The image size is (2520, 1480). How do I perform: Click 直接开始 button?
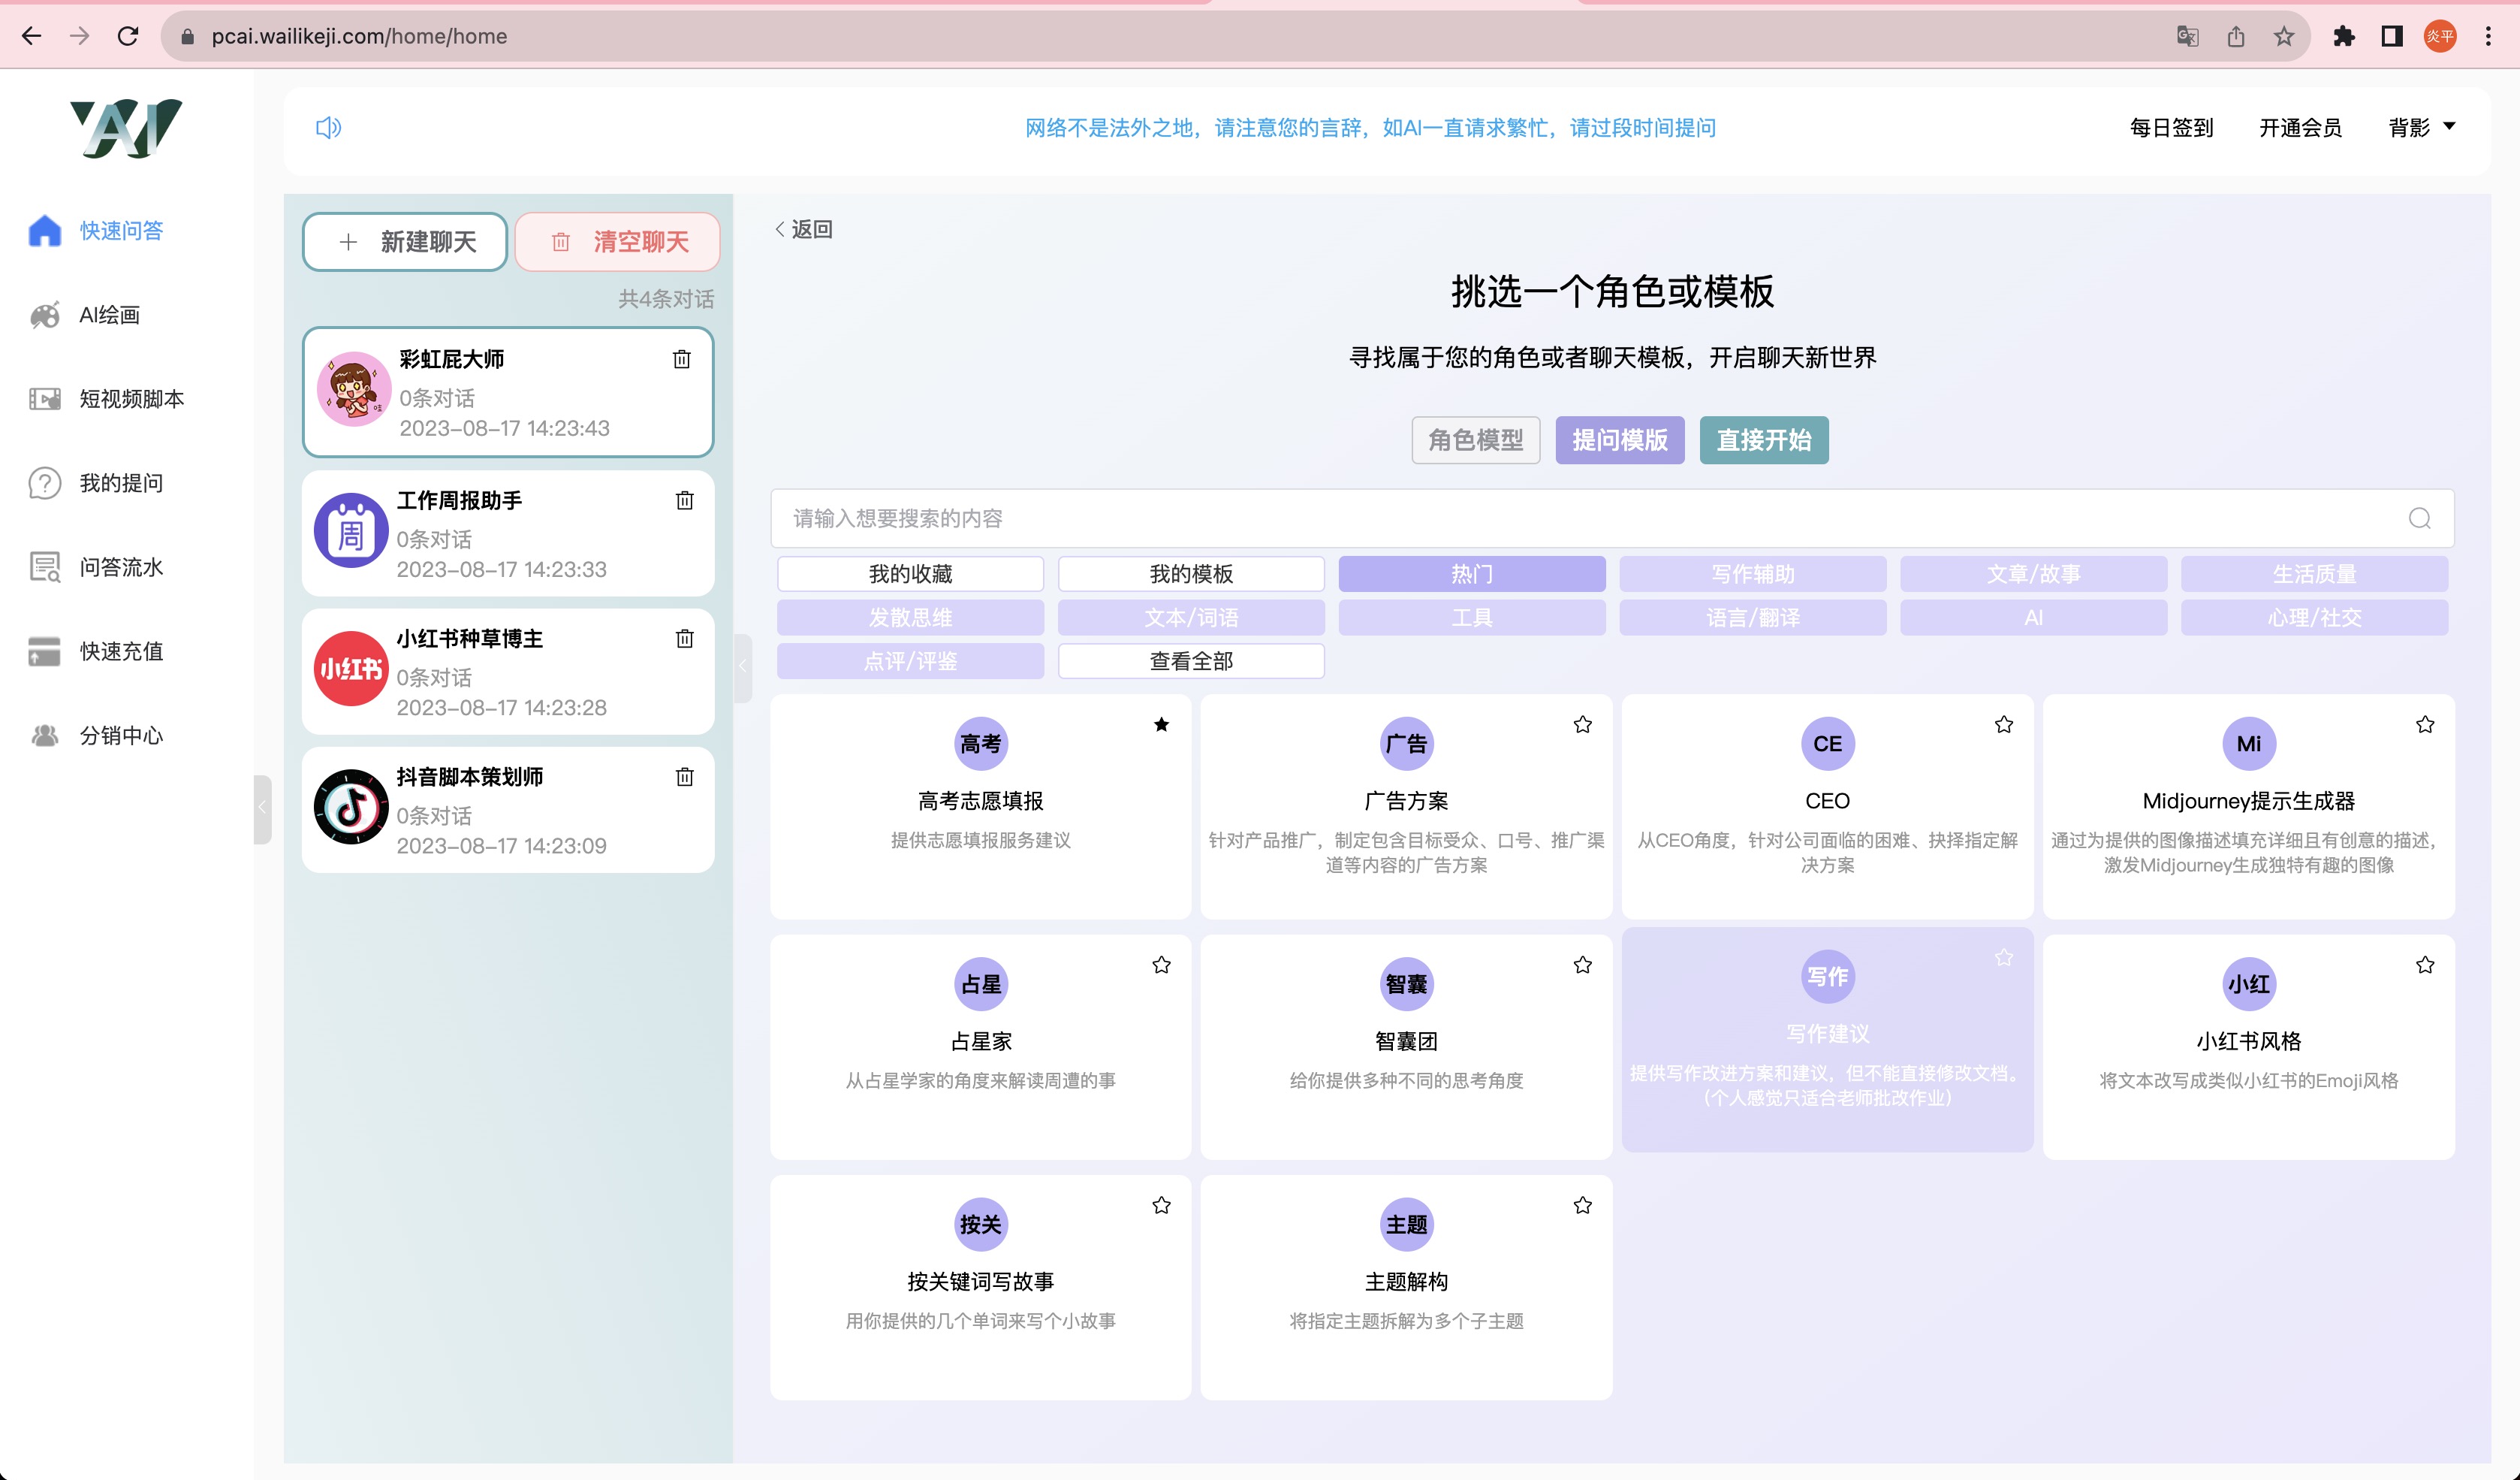click(1764, 440)
